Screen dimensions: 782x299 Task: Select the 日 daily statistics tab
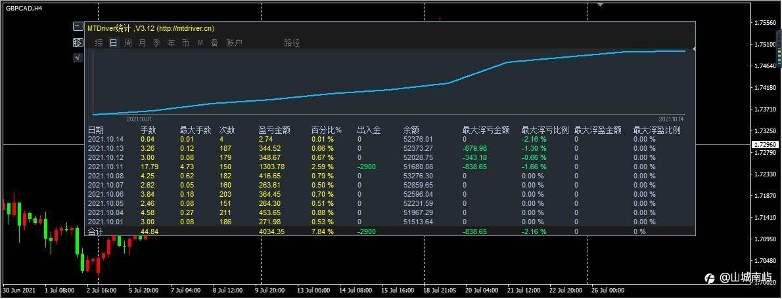(114, 43)
